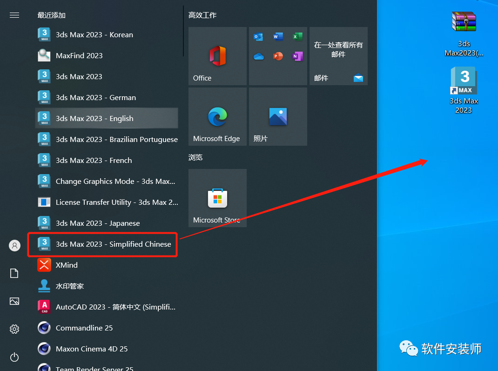Screen dimensions: 498x371
Task: Open 3ds Max 2023 - French
Action: click(x=107, y=161)
